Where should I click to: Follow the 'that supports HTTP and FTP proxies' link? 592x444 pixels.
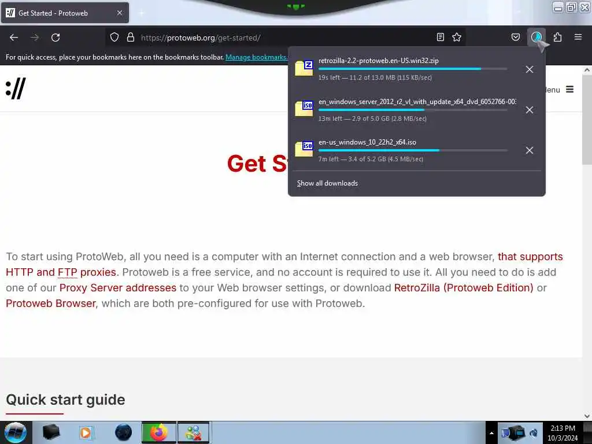(284, 264)
